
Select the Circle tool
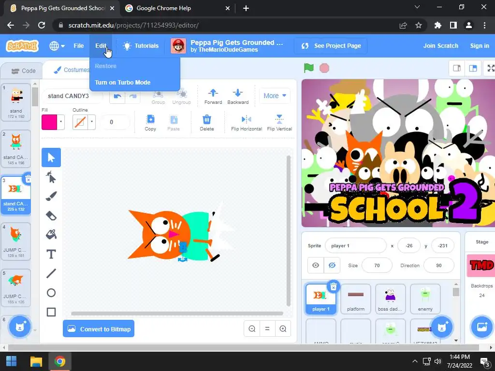point(51,293)
